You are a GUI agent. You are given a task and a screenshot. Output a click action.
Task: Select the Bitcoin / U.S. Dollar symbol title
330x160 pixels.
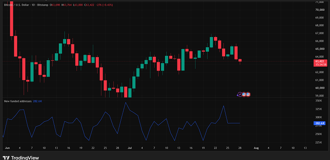16,5
